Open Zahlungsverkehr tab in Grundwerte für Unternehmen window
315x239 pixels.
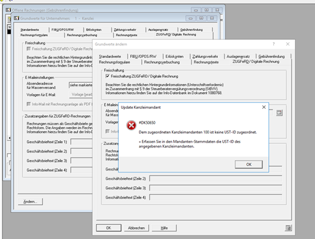125,30
